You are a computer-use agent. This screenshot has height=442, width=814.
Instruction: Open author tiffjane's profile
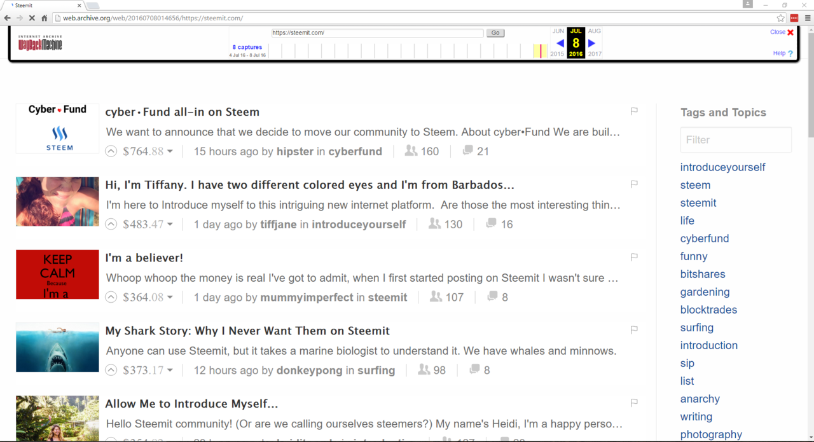[279, 224]
